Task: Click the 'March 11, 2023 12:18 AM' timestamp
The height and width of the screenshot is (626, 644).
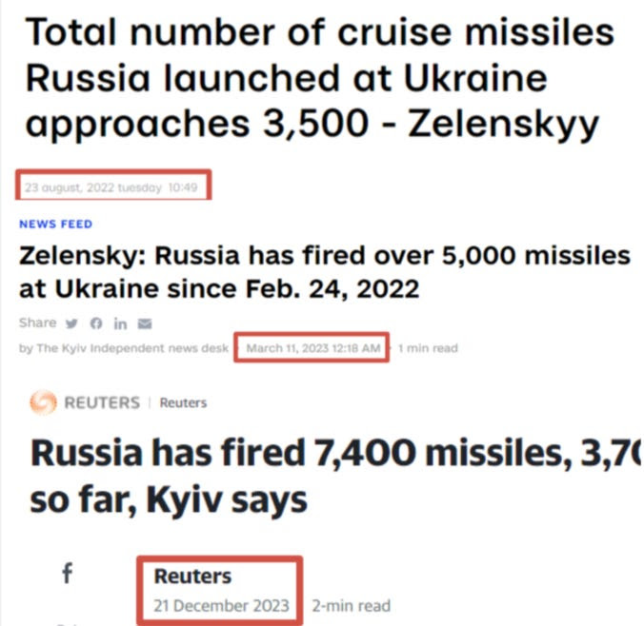Action: click(x=313, y=348)
